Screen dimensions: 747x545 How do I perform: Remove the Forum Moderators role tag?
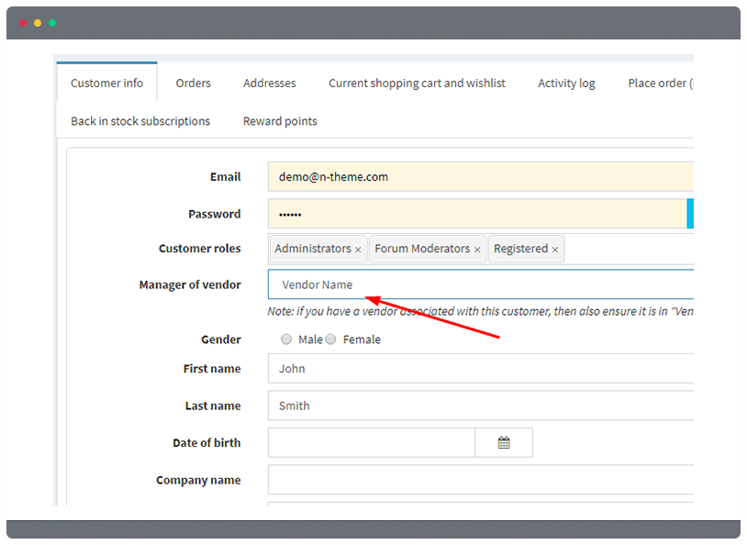point(477,250)
